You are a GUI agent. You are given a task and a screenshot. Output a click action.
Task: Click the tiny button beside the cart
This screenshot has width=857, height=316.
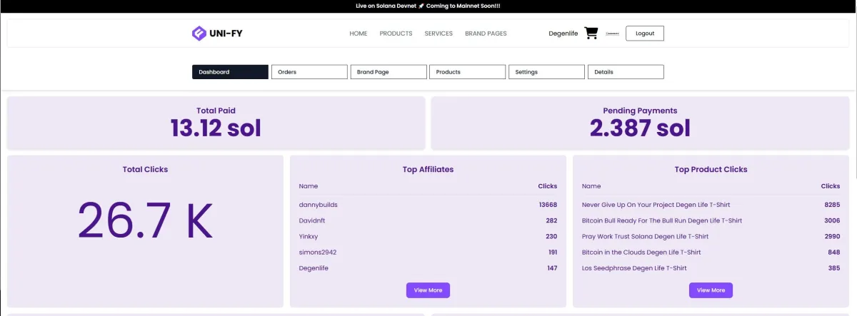tap(612, 34)
